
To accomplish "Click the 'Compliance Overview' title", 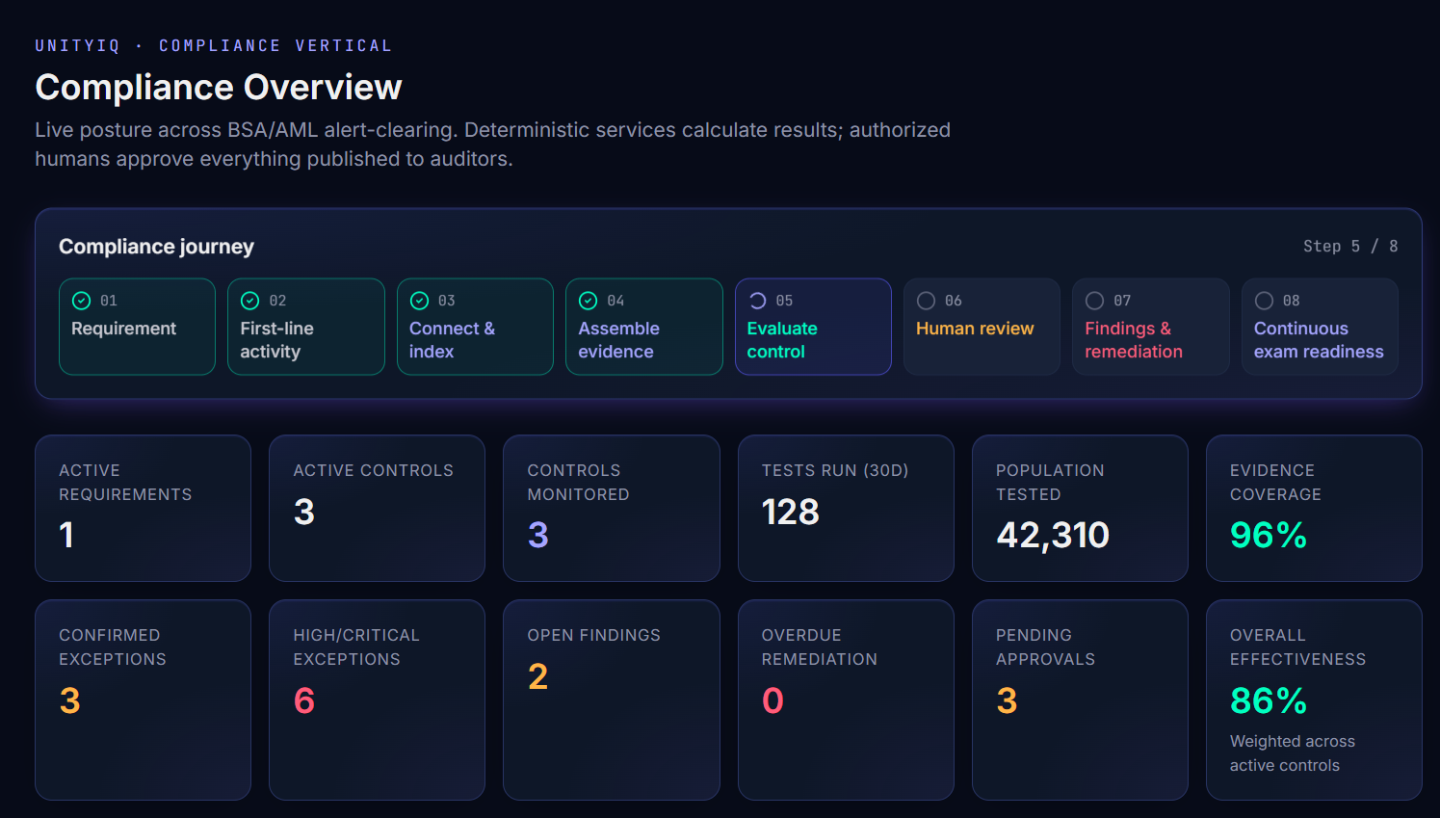I will 219,87.
